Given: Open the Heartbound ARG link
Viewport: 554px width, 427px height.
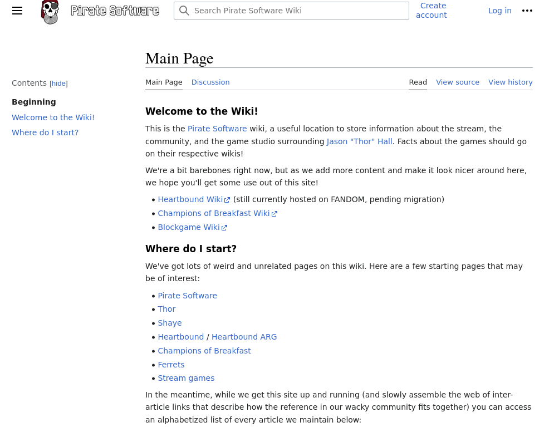Looking at the screenshot, I should [x=244, y=337].
